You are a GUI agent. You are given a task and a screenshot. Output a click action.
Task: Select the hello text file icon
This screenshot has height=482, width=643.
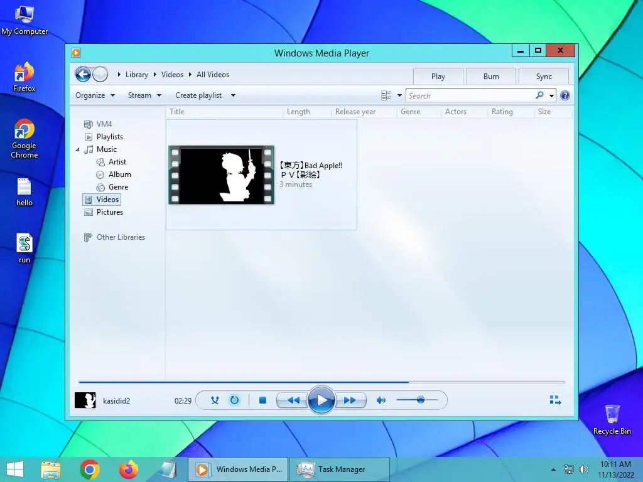tap(24, 192)
